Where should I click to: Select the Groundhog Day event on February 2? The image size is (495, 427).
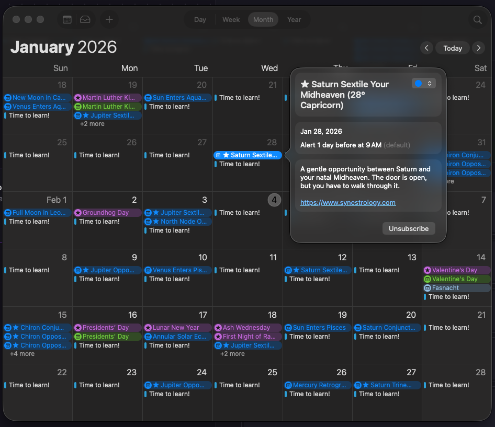click(x=107, y=212)
